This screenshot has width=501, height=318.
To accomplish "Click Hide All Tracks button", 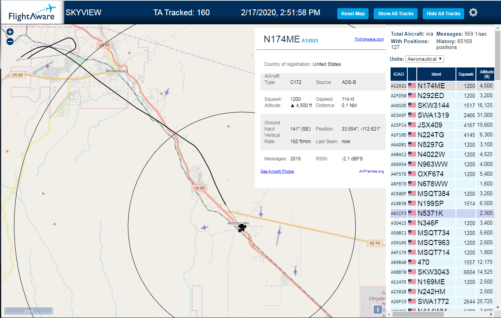I will tap(443, 13).
